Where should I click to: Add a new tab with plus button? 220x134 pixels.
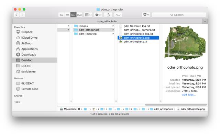[205, 21]
